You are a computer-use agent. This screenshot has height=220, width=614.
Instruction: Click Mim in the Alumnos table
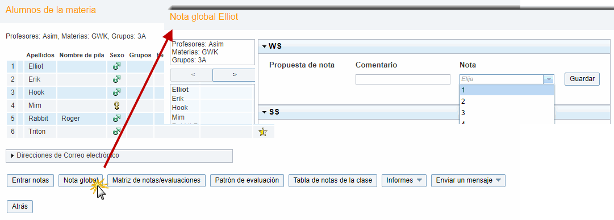pos(35,105)
